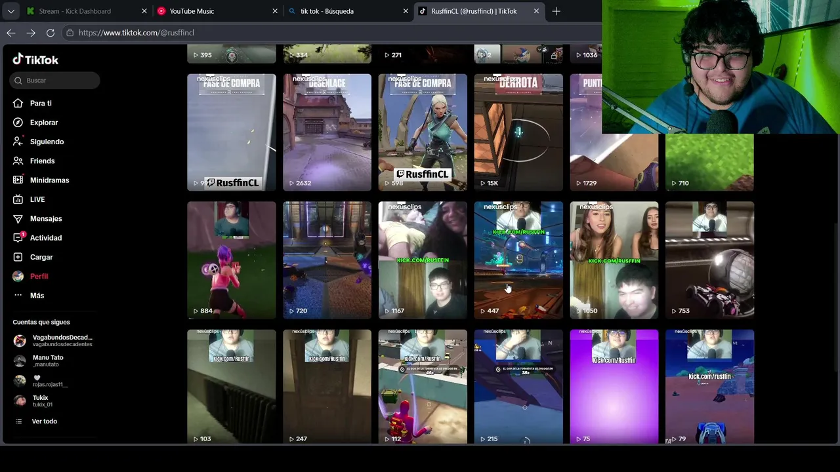Click the Buscar search field
Image resolution: width=840 pixels, height=472 pixels.
(x=55, y=80)
